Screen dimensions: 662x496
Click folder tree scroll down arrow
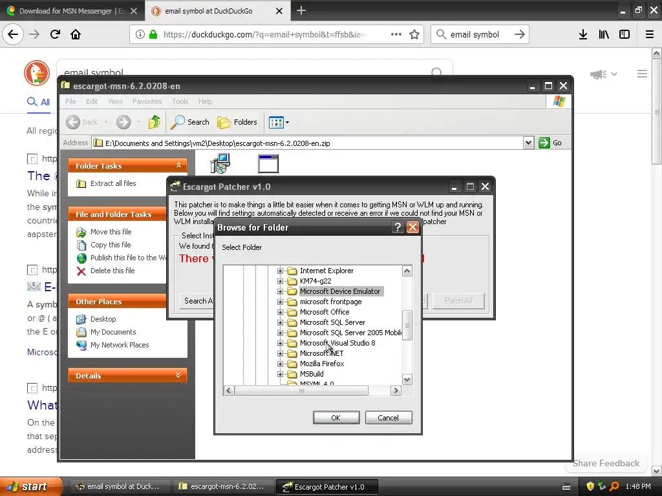click(407, 380)
